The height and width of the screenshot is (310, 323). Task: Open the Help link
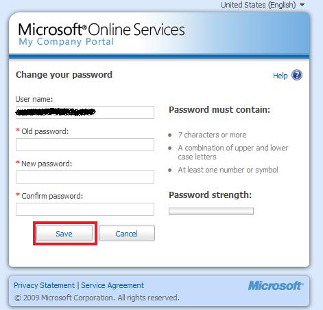click(280, 76)
